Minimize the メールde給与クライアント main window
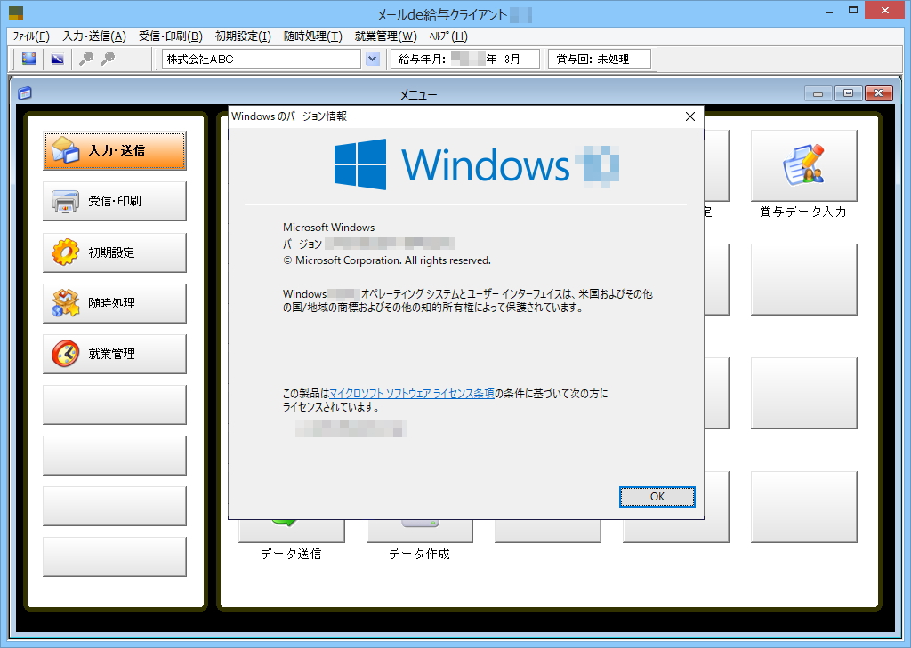This screenshot has width=911, height=648. [x=830, y=11]
